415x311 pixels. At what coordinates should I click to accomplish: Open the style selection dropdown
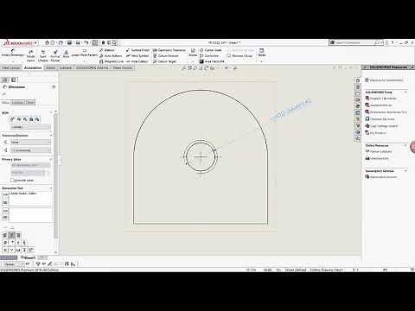click(x=30, y=127)
